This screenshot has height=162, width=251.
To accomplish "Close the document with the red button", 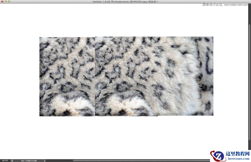I will point(2,2).
